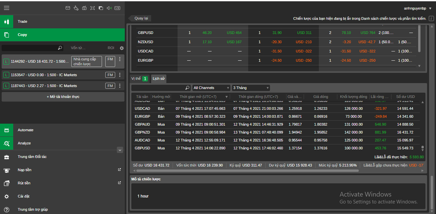Open the copy list settings gear
This screenshot has height=214, width=436.
tap(122, 48)
